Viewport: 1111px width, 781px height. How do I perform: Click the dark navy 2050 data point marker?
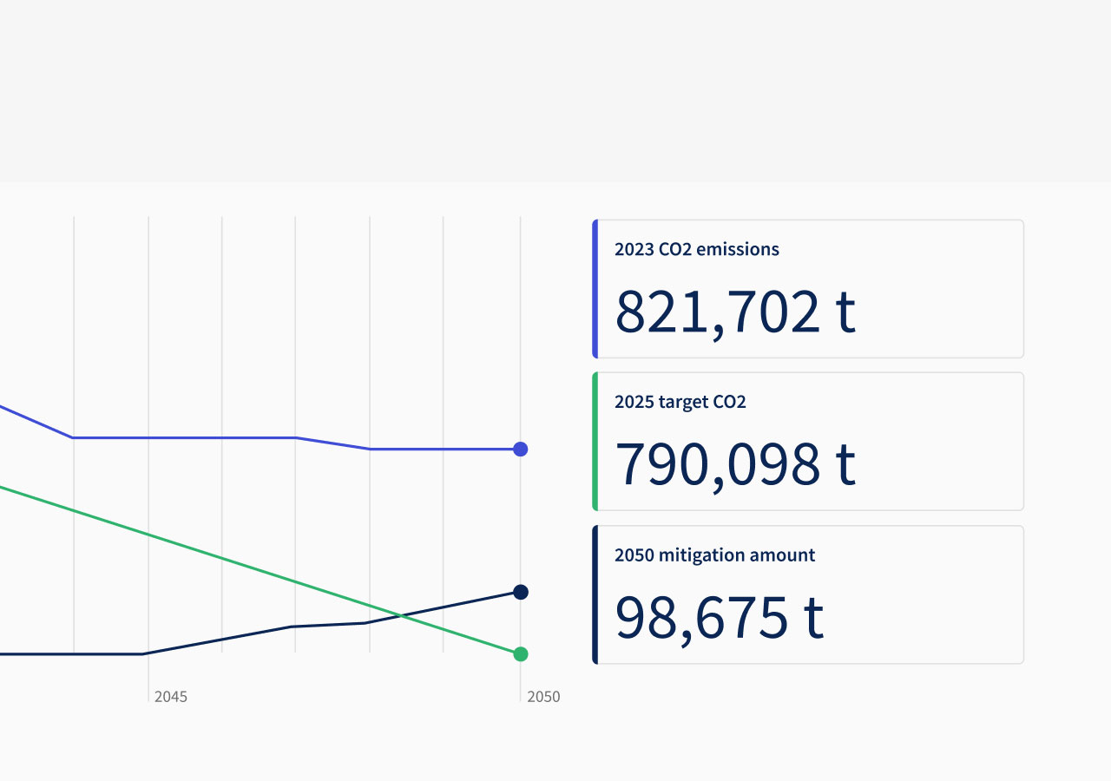coord(520,592)
